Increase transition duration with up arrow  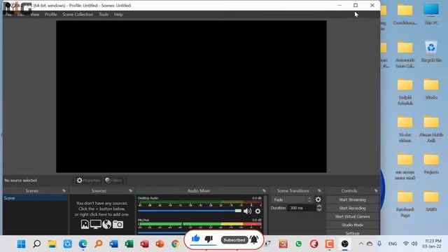319,206
